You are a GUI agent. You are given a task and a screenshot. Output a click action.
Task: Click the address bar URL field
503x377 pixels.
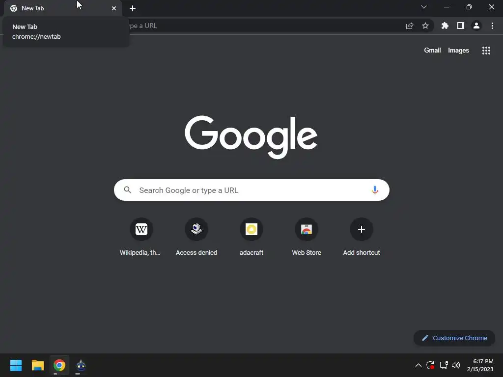(263, 26)
